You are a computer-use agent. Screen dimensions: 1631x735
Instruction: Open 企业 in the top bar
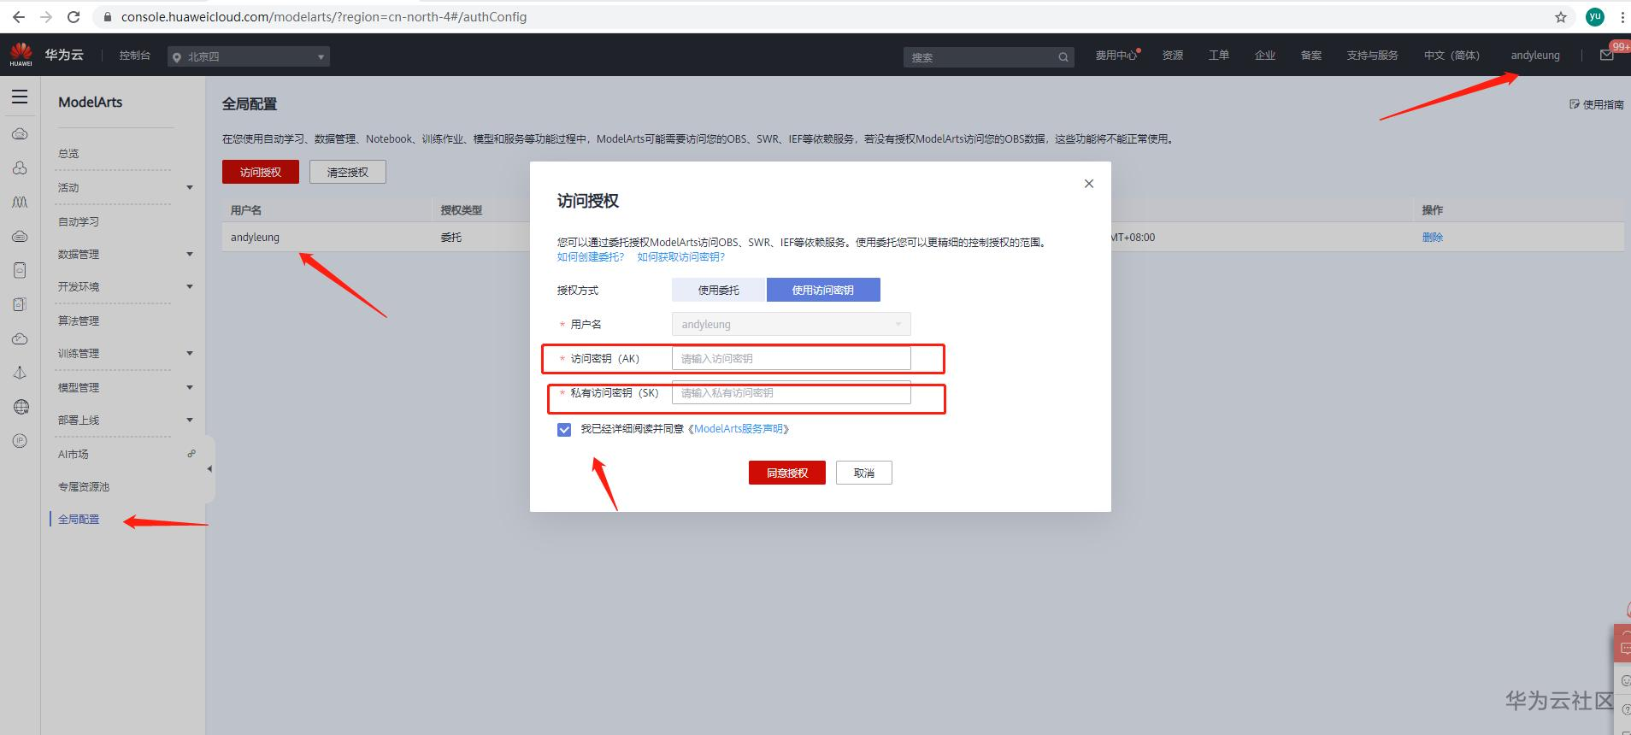[x=1265, y=56]
